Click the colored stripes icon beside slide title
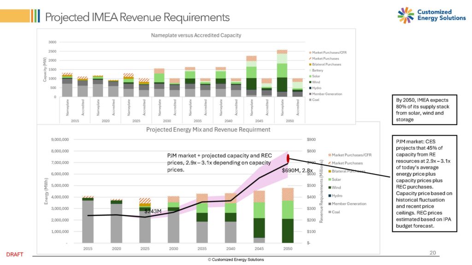The image size is (472, 265). [x=35, y=17]
